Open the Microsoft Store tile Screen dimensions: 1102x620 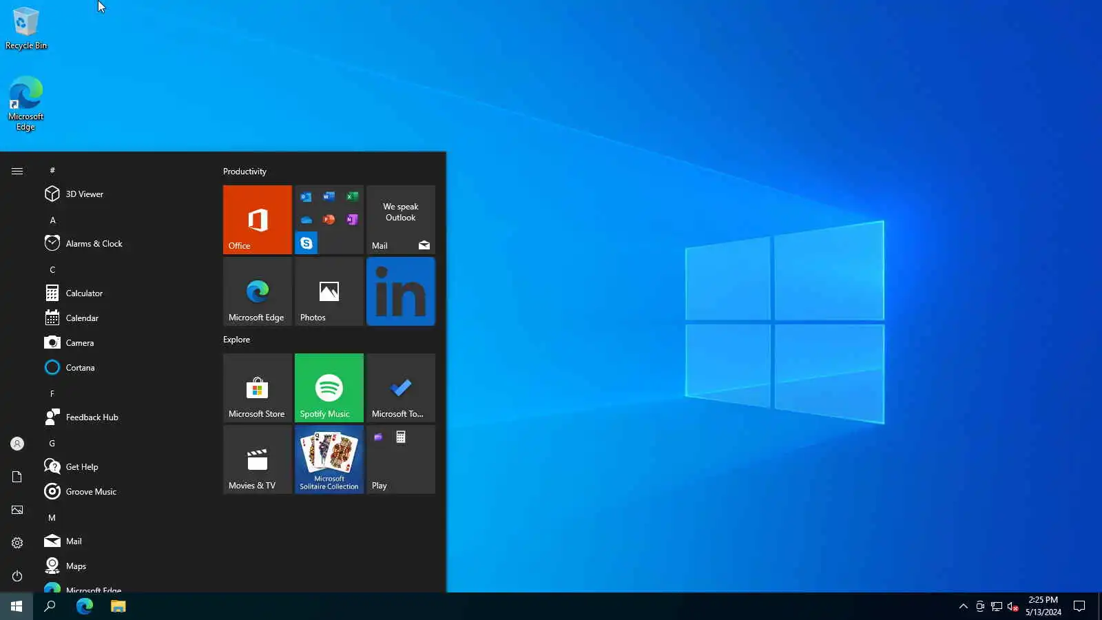pos(258,388)
